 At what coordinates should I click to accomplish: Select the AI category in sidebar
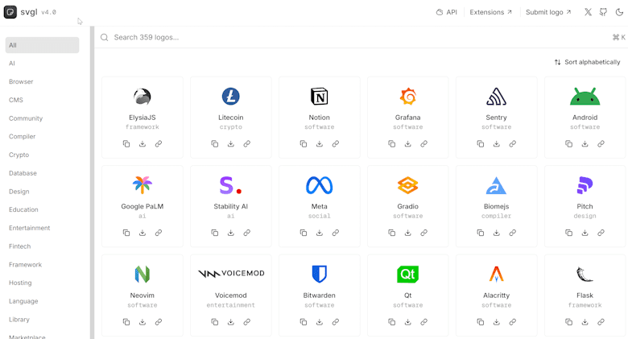coord(12,64)
